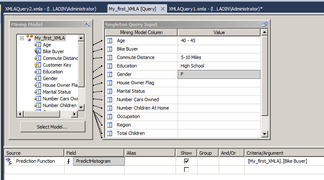The height and width of the screenshot is (180, 324).
Task: Click the Mining Model panel wrench icon
Action: coord(87,24)
